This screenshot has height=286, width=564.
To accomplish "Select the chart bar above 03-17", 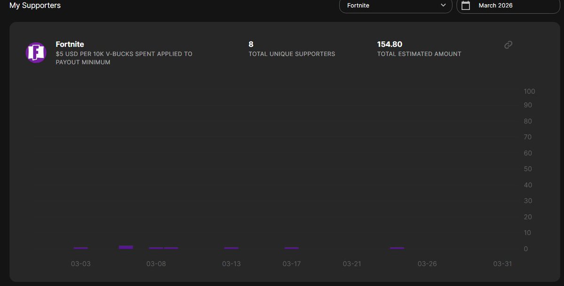I will [x=291, y=248].
